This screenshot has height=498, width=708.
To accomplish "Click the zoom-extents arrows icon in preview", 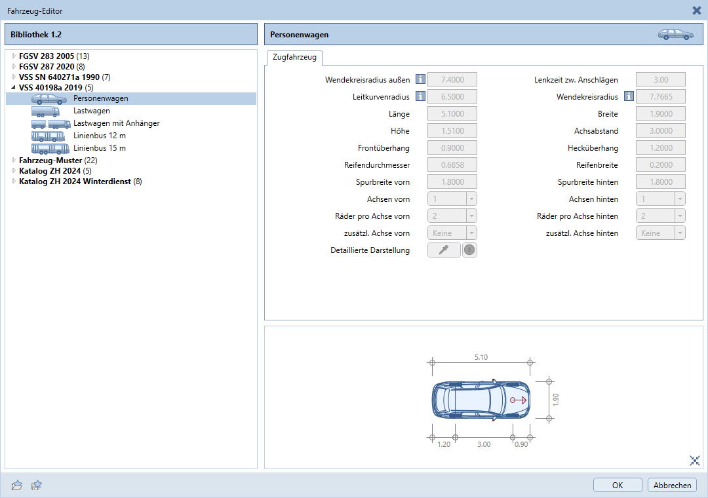I will click(695, 461).
